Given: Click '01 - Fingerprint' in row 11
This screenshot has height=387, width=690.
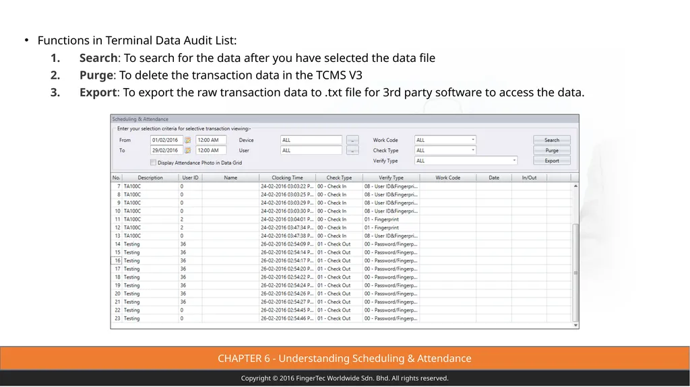Looking at the screenshot, I should pos(381,219).
